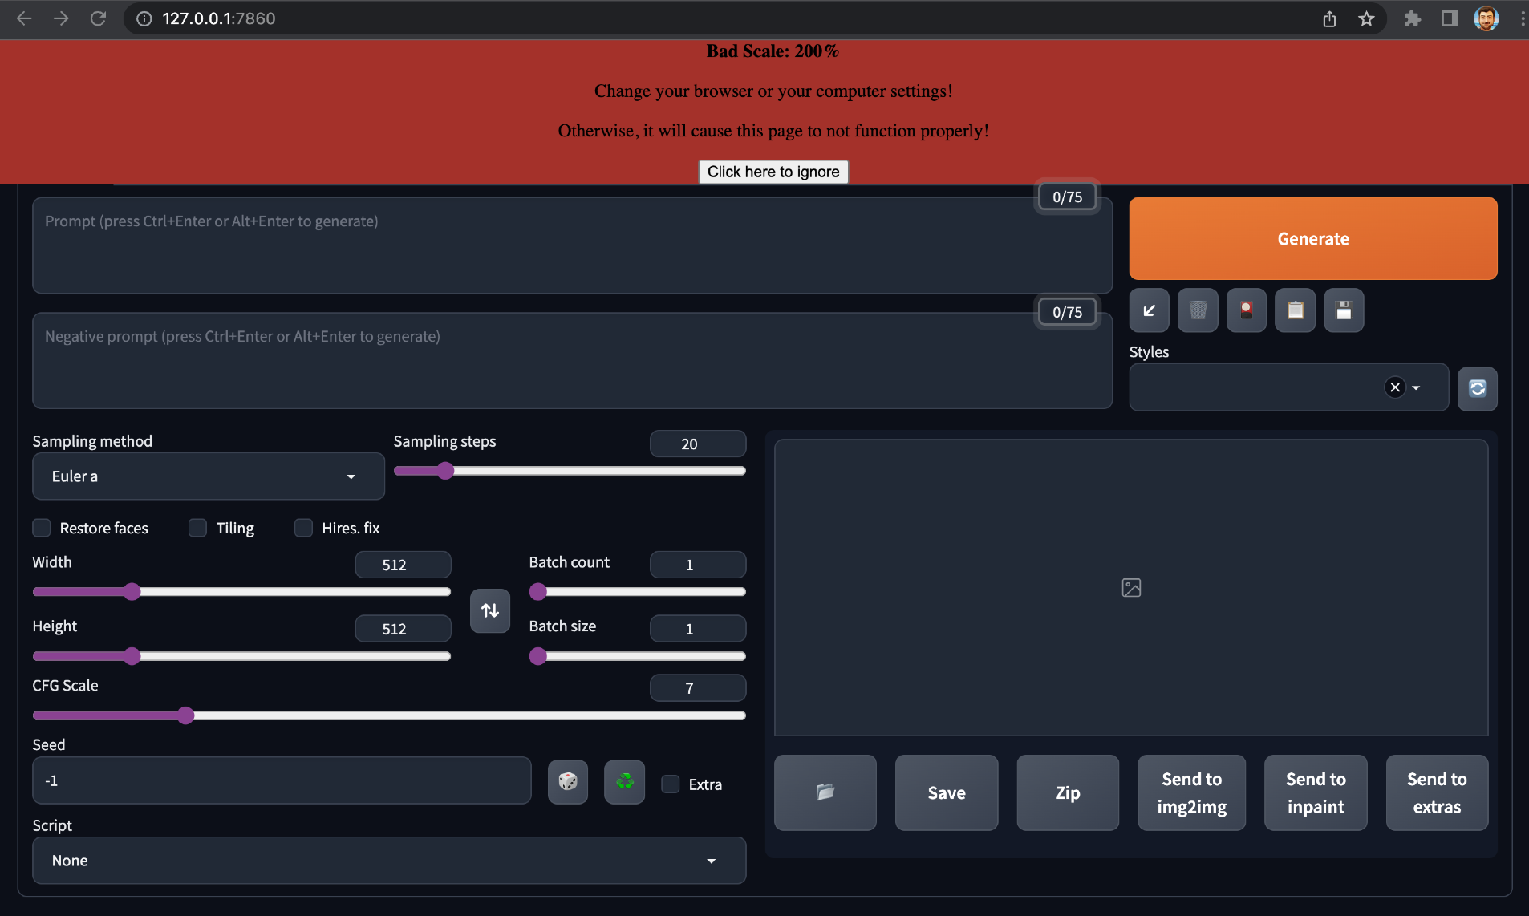1529x916 pixels.
Task: Show extra networks with red card icon
Action: (x=1246, y=310)
